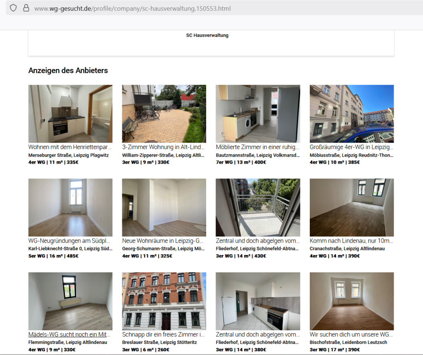Click the padlock site security icon
The image size is (423, 355).
[x=26, y=8]
